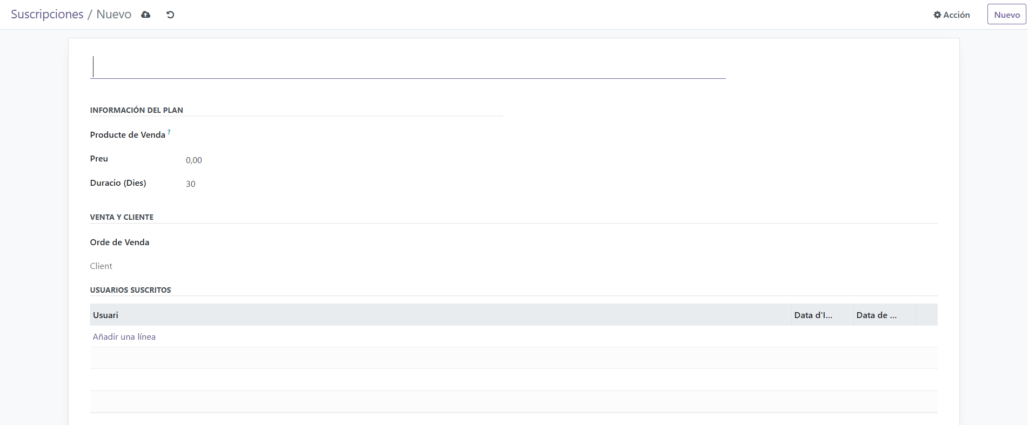
Task: Click the Duracio (Dies) field label
Action: (x=118, y=183)
